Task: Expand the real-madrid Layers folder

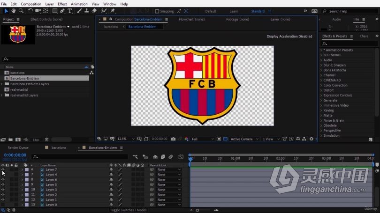Action: click(2, 95)
